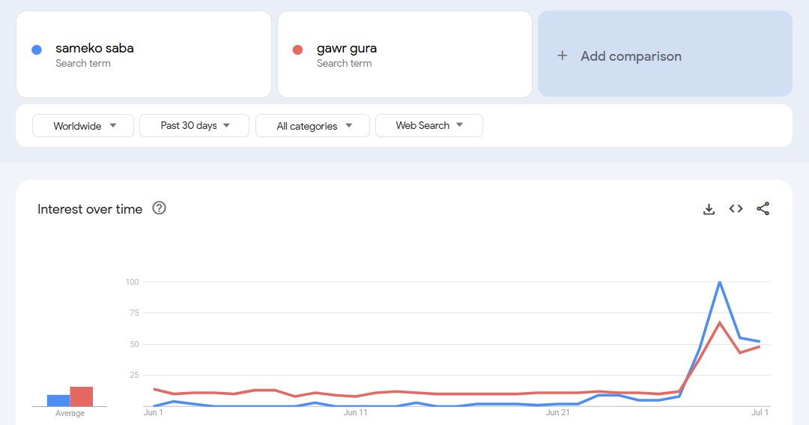Open the Web Search type dropdown
This screenshot has height=425, width=809.
[x=429, y=125]
